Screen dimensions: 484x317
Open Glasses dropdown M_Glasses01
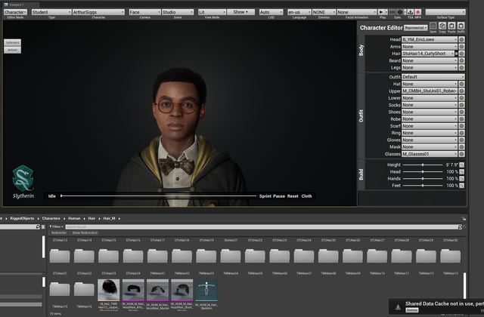tap(430, 154)
